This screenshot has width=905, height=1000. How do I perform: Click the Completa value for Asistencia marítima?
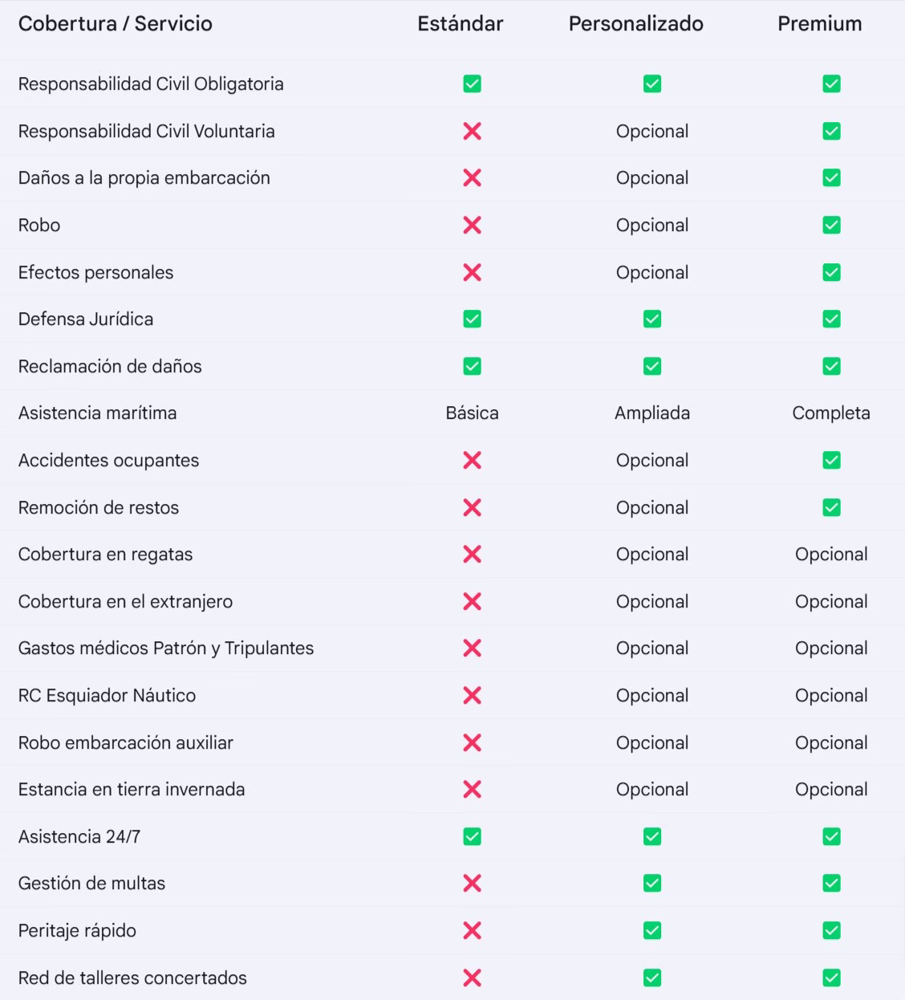(x=831, y=413)
